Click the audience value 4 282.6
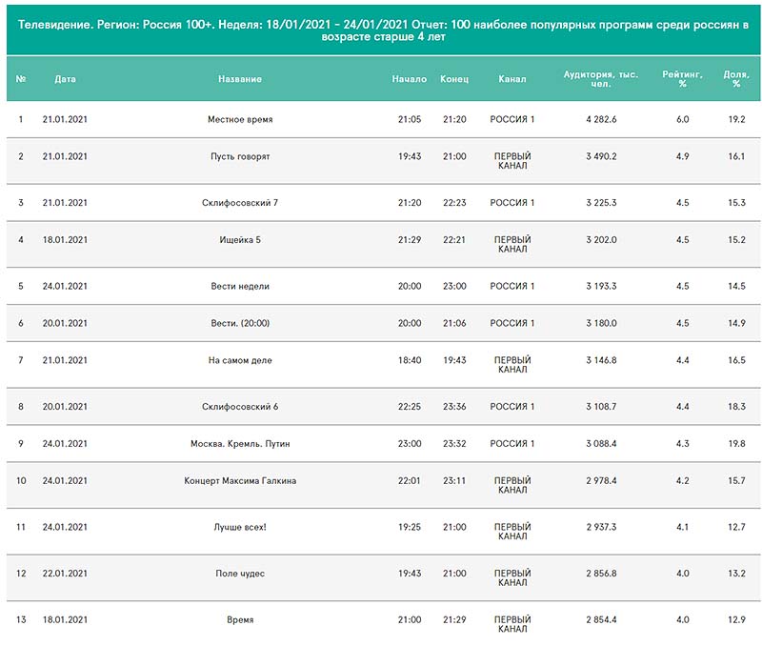The width and height of the screenshot is (762, 646). coord(601,119)
